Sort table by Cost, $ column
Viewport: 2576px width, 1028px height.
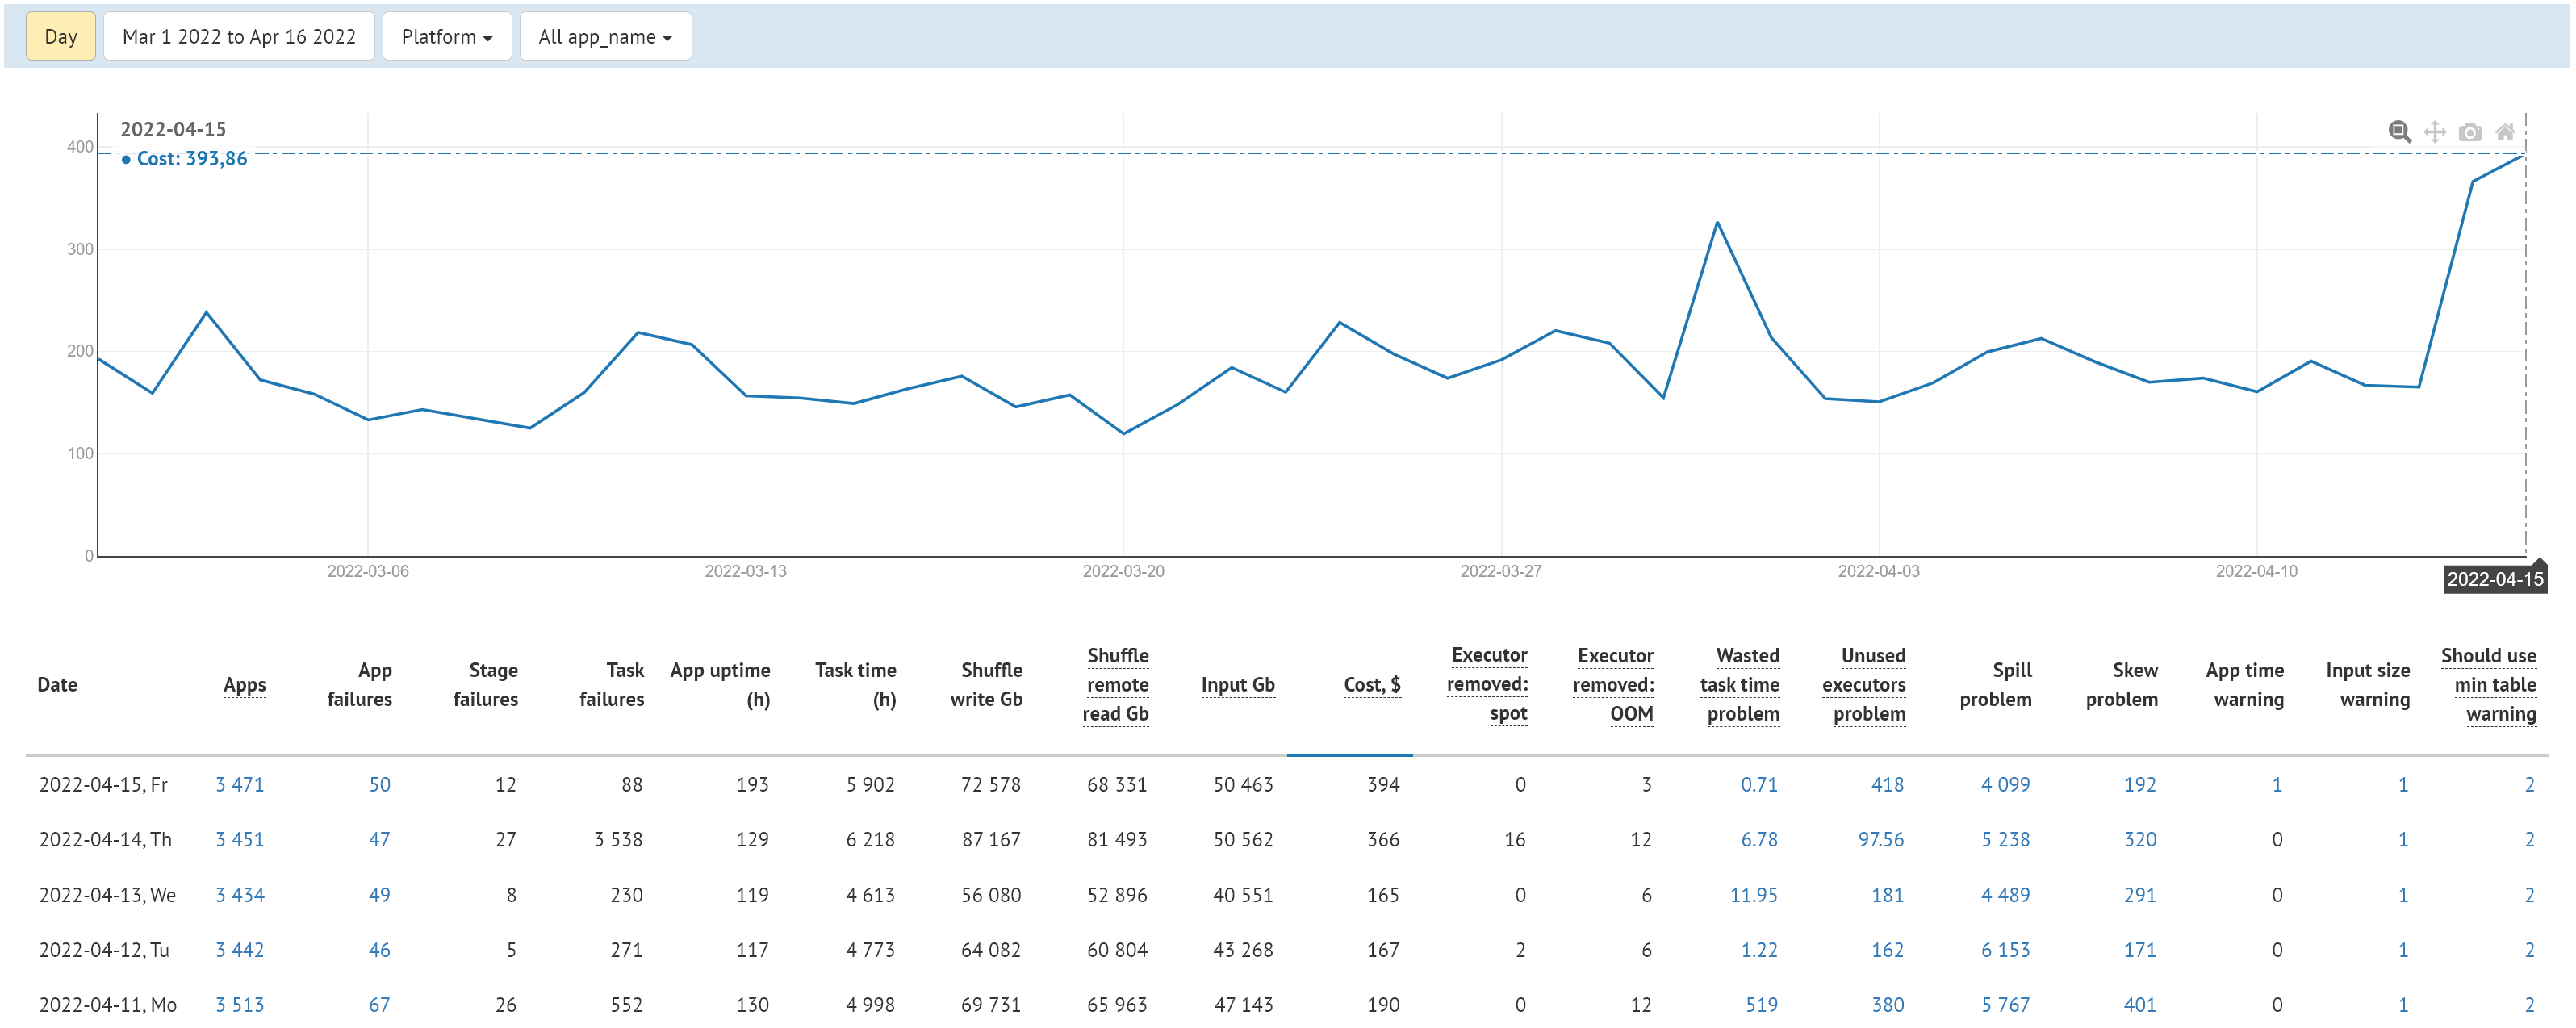(1371, 685)
